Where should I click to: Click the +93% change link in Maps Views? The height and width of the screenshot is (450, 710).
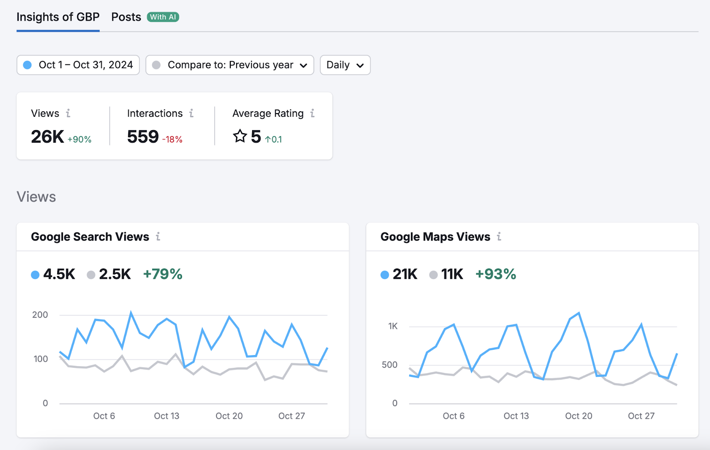coord(496,274)
